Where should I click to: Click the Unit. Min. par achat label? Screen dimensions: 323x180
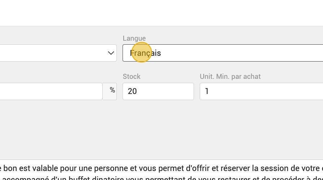(x=230, y=77)
